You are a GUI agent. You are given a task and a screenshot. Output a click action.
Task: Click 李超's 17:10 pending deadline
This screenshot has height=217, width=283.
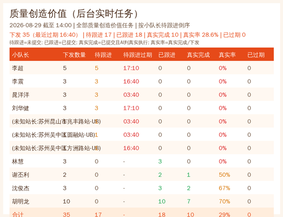(x=131, y=68)
